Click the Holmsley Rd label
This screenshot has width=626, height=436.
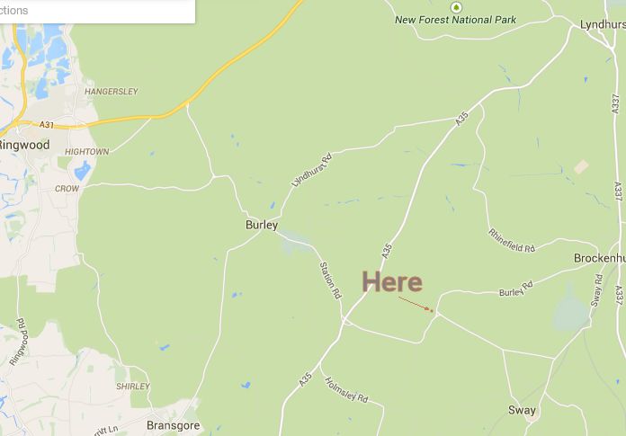coord(346,389)
